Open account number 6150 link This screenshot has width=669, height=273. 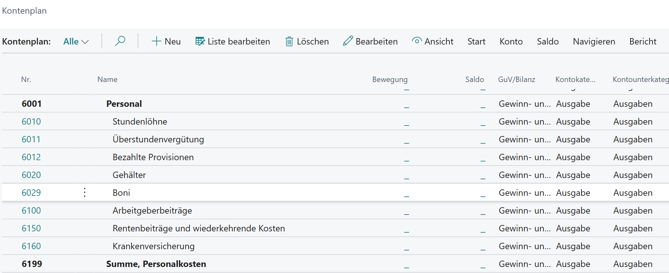coord(31,229)
